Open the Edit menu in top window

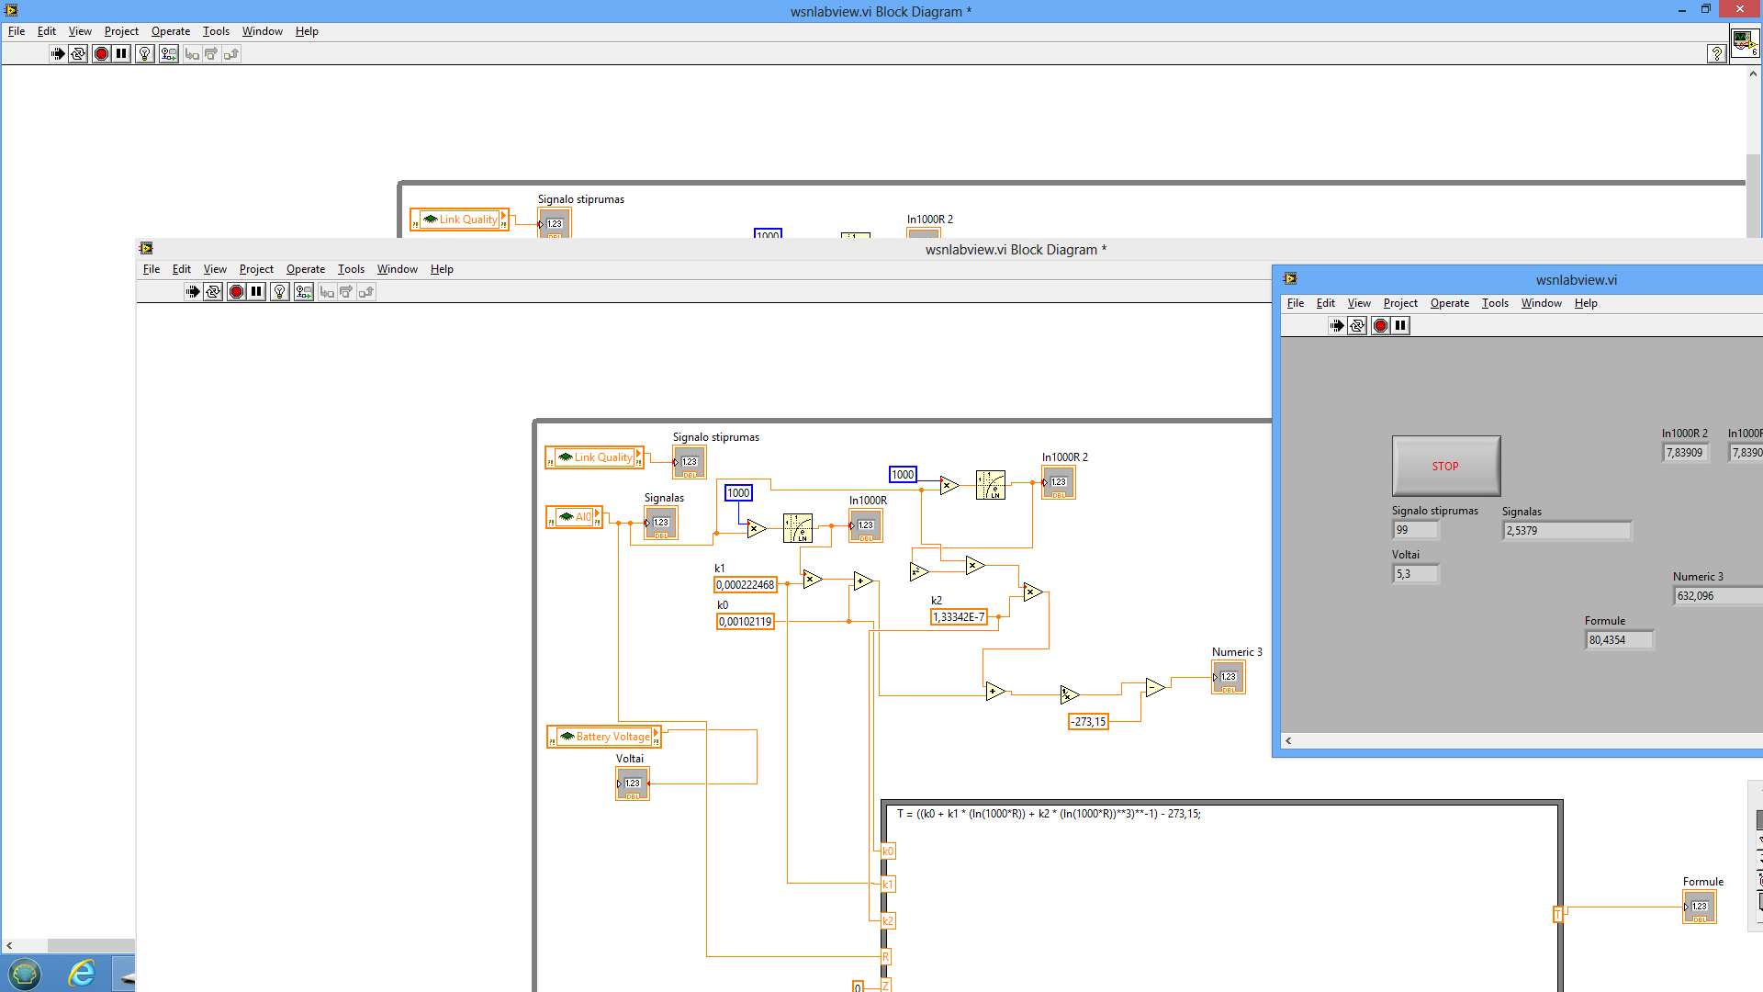pos(46,30)
